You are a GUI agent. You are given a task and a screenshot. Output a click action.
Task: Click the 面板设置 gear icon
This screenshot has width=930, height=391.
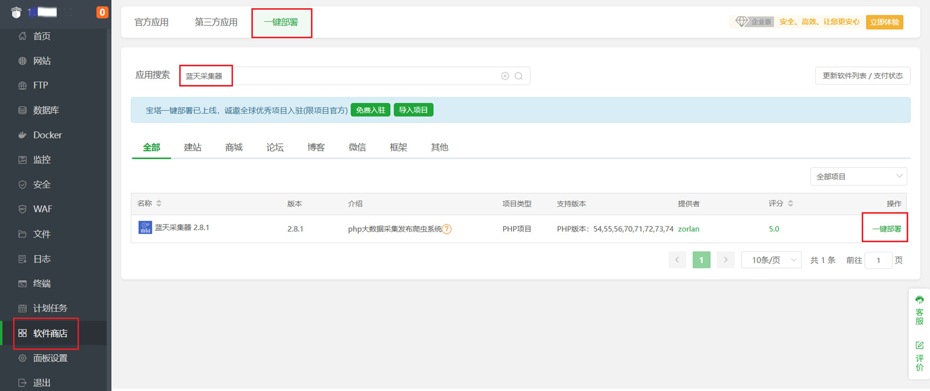[x=22, y=358]
